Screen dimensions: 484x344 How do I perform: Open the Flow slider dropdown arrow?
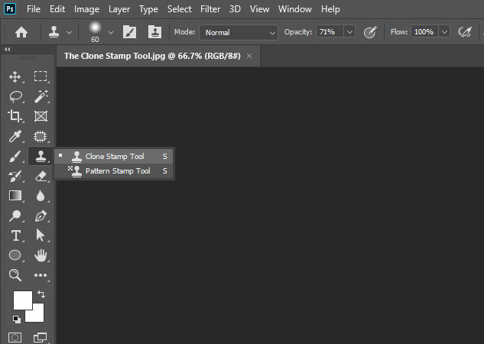coord(444,32)
